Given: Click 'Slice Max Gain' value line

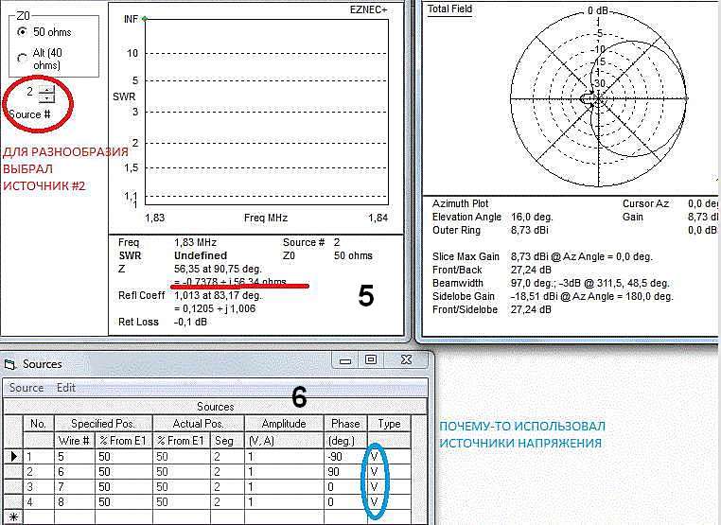Looking at the screenshot, I should (x=581, y=256).
